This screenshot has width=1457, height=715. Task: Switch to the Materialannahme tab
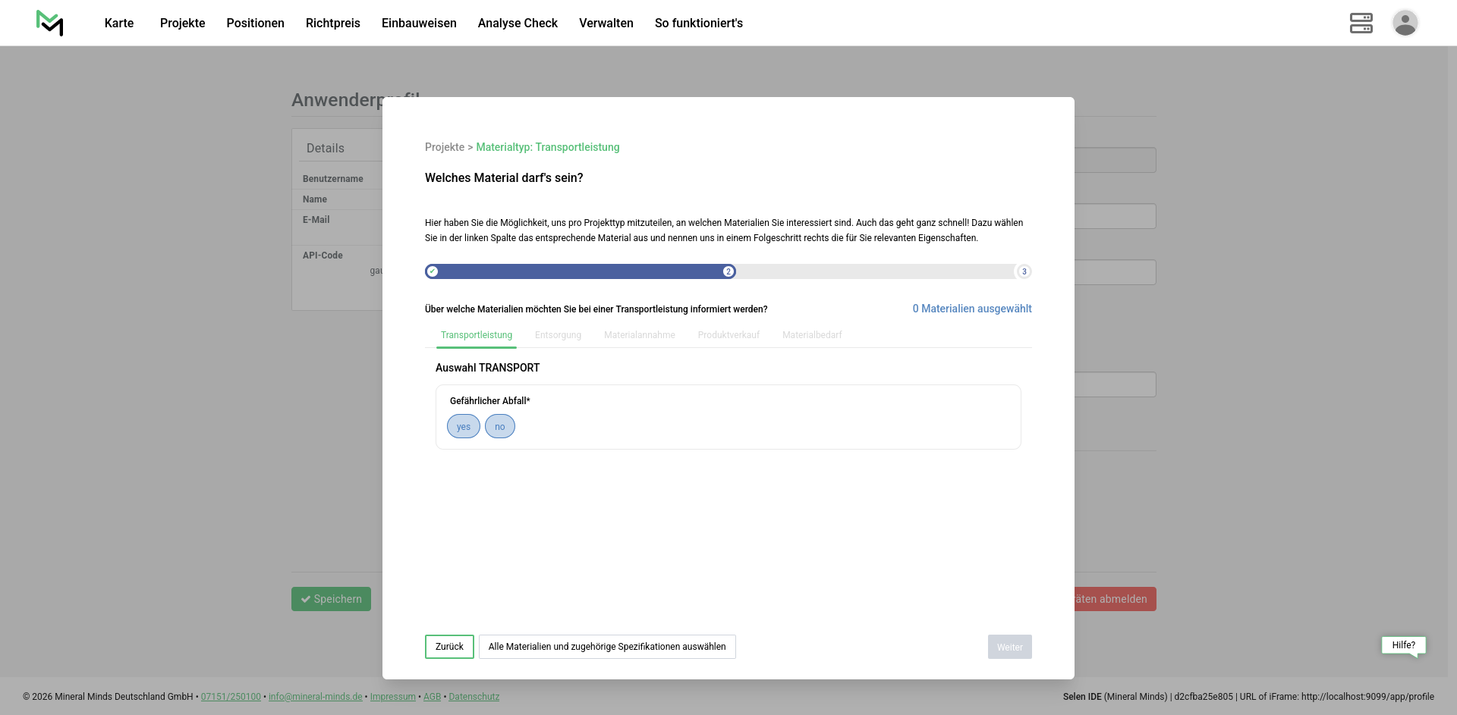639,335
